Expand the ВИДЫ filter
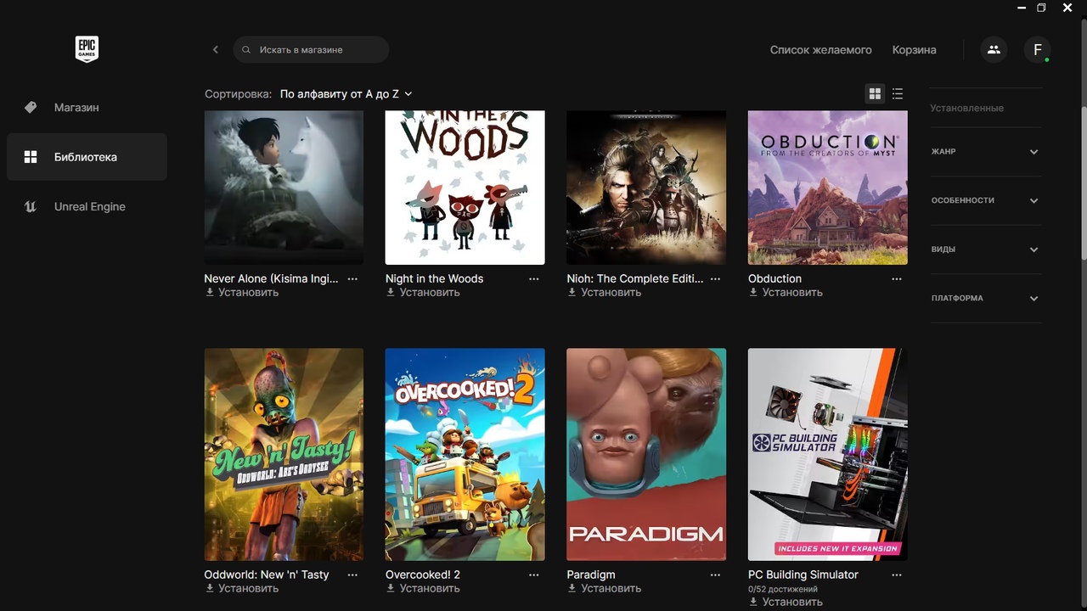The width and height of the screenshot is (1087, 611). [985, 249]
